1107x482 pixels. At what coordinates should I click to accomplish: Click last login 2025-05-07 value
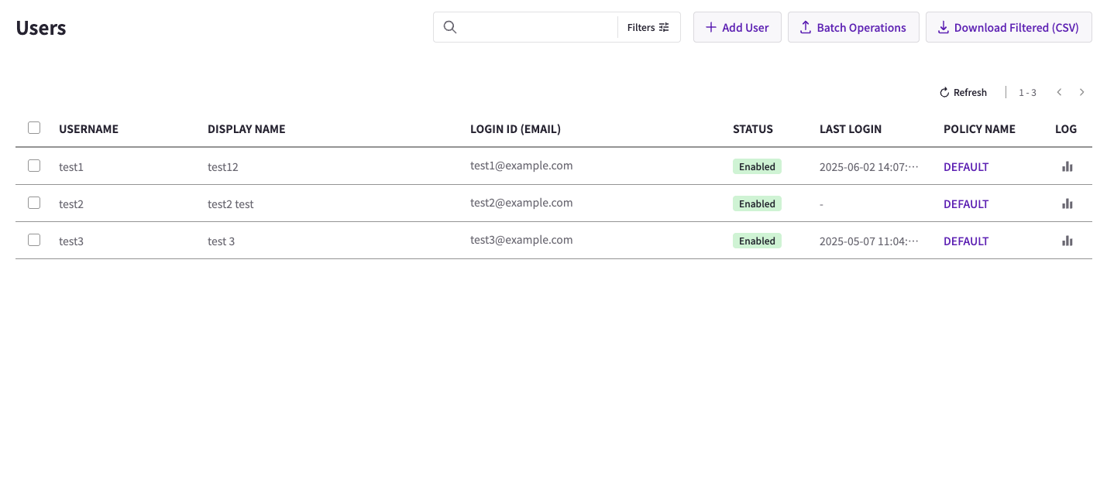(x=869, y=241)
